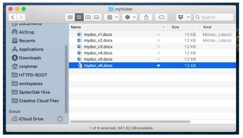243x138 pixels.
Task: Go forward with the right arrow button
Action: point(21,17)
